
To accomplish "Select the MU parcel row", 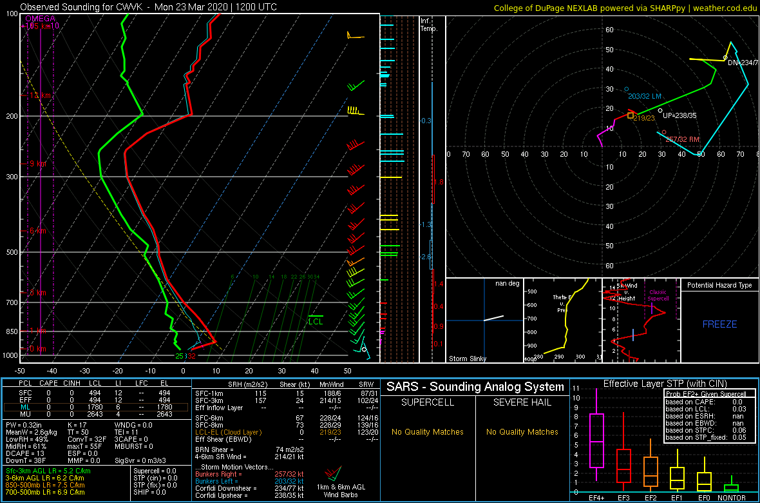I will pos(97,415).
